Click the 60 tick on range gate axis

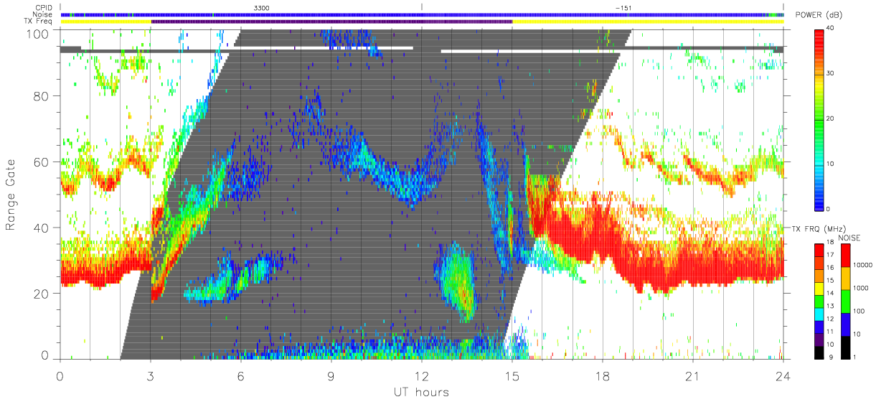click(x=42, y=162)
